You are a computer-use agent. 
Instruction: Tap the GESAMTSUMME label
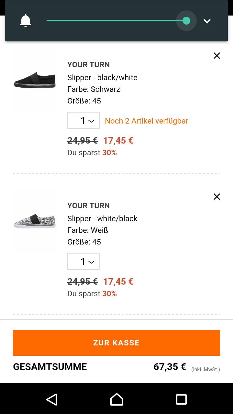tap(50, 367)
